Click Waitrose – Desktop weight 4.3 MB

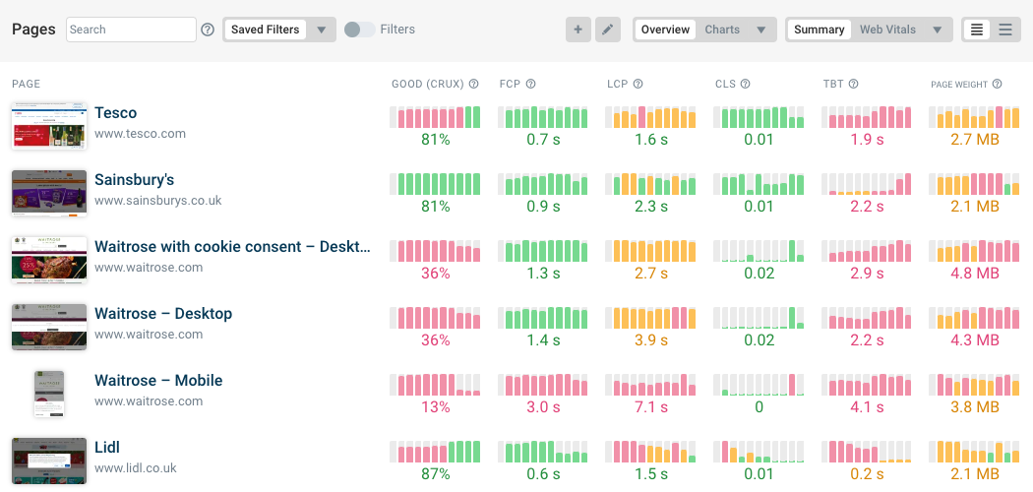(974, 340)
